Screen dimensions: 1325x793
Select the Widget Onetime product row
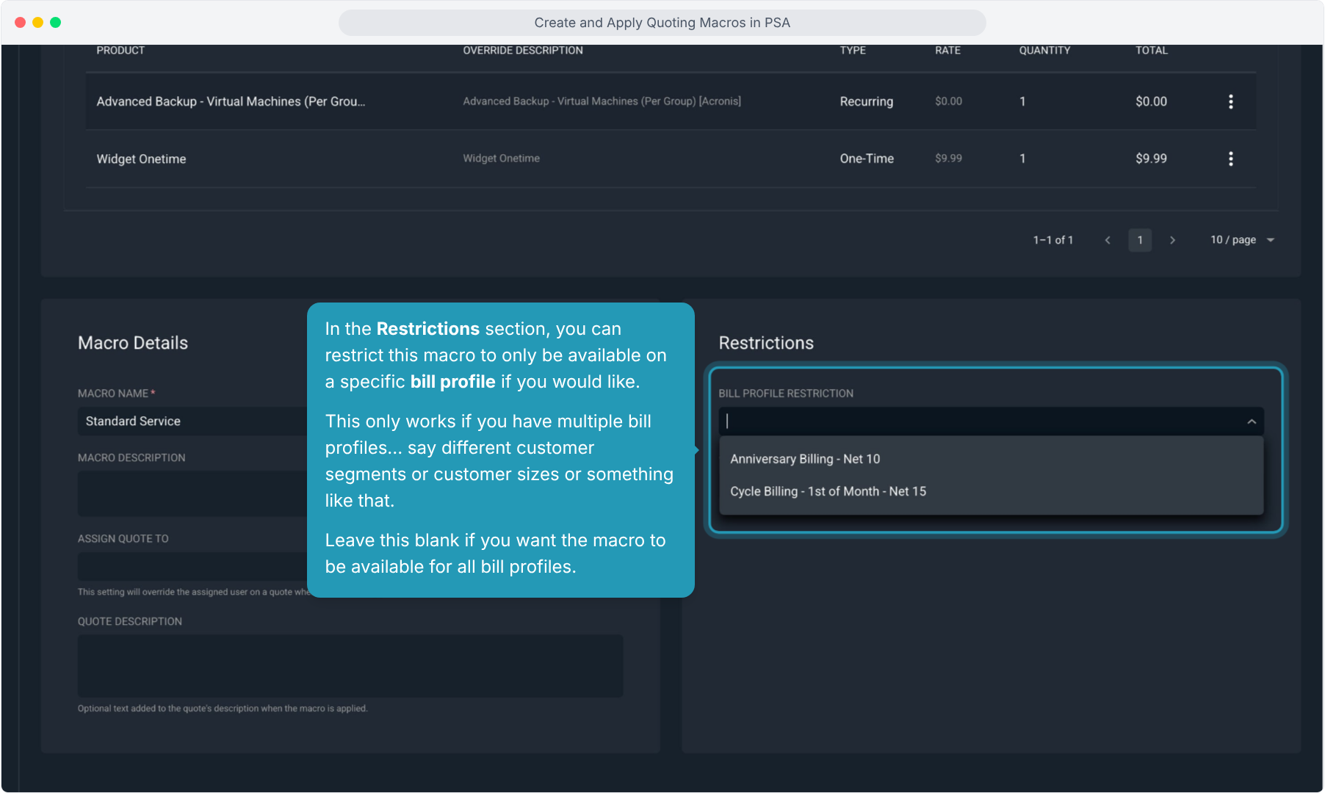[671, 159]
